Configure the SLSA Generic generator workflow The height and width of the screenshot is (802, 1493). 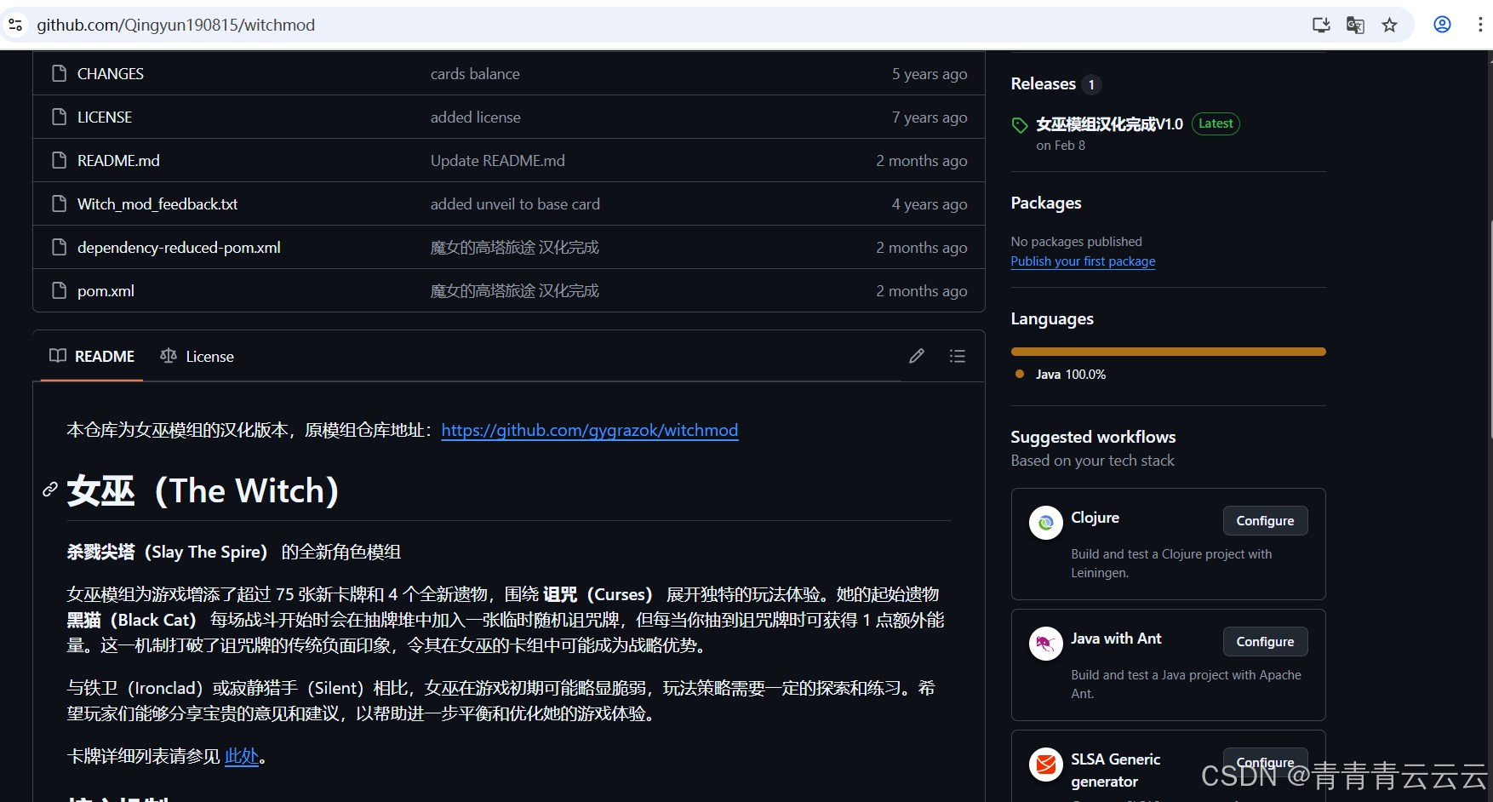(1265, 762)
